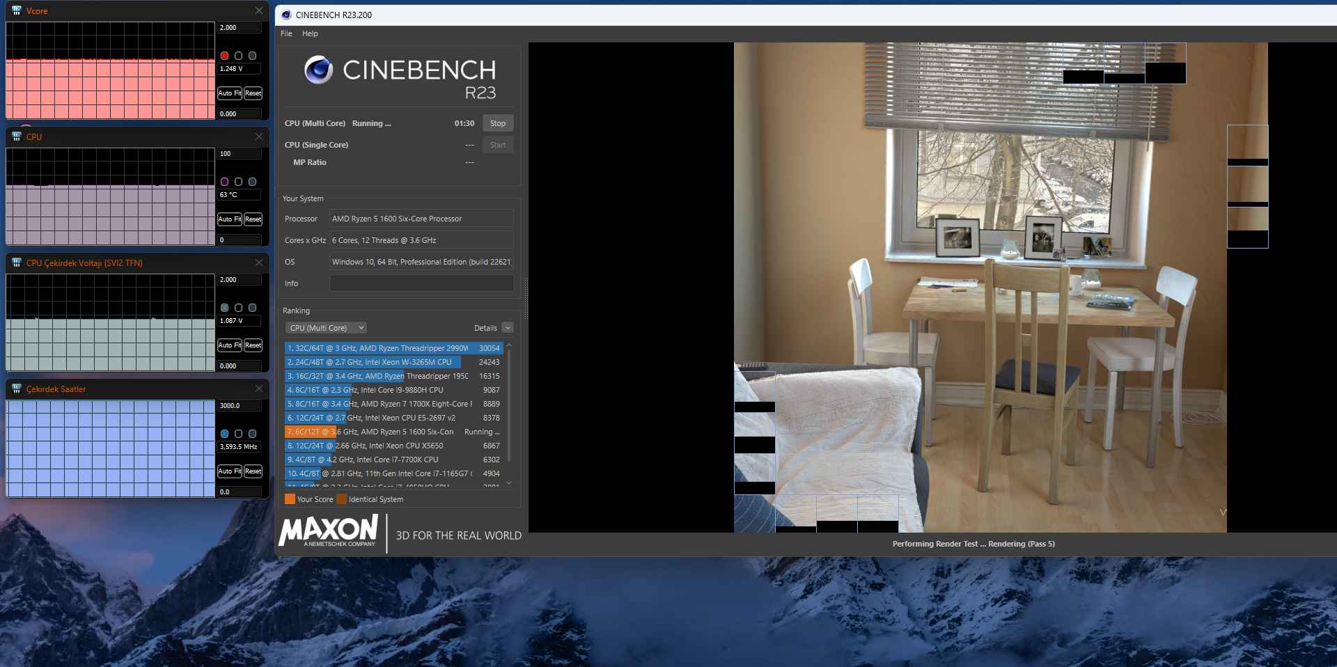Screen dimensions: 1337x667
Task: Click the orange Your Score legend square
Action: (290, 499)
